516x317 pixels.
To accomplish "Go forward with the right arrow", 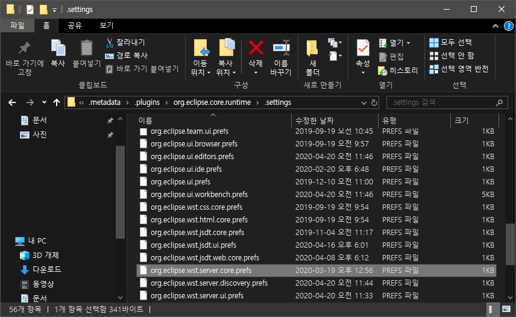I will click(30, 102).
